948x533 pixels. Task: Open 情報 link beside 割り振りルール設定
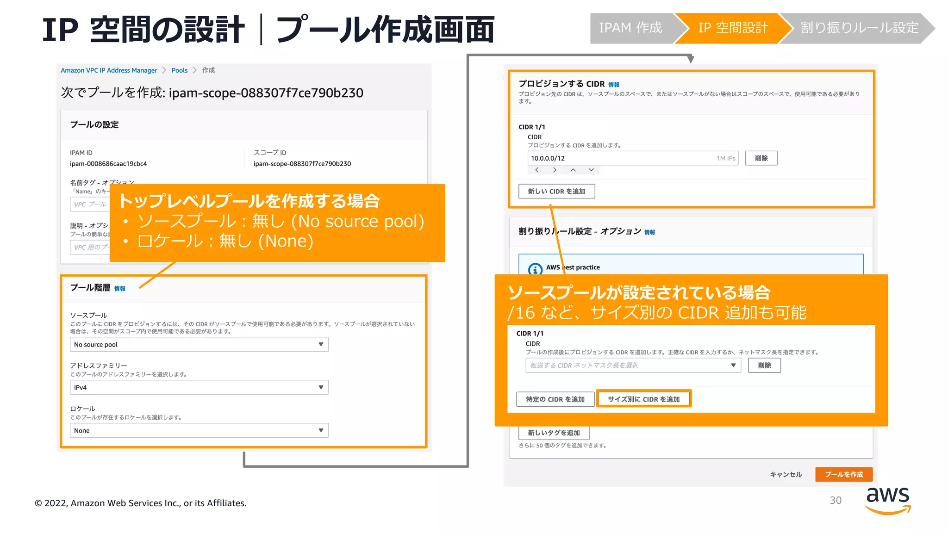(649, 232)
